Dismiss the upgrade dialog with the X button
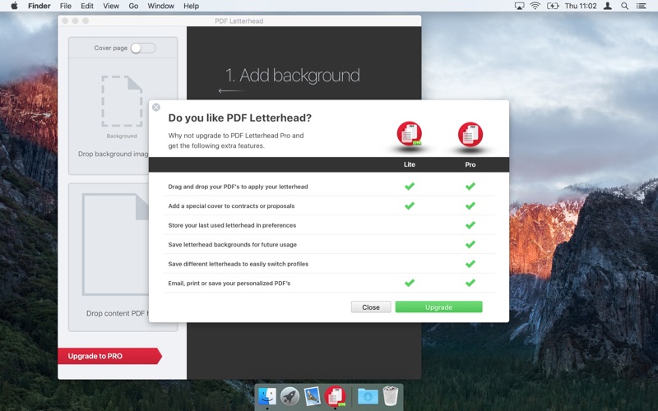 [156, 107]
